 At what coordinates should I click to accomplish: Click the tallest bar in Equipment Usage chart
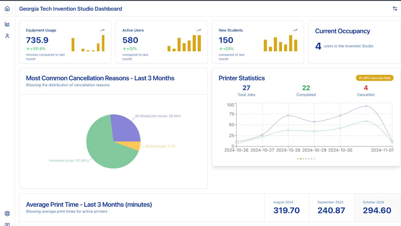(x=103, y=43)
